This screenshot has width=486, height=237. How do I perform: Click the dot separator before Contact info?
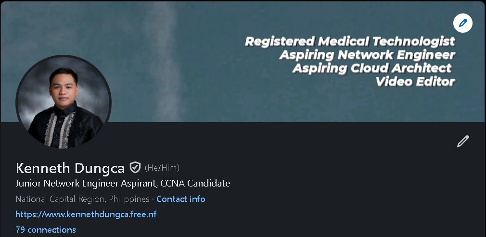(x=153, y=199)
